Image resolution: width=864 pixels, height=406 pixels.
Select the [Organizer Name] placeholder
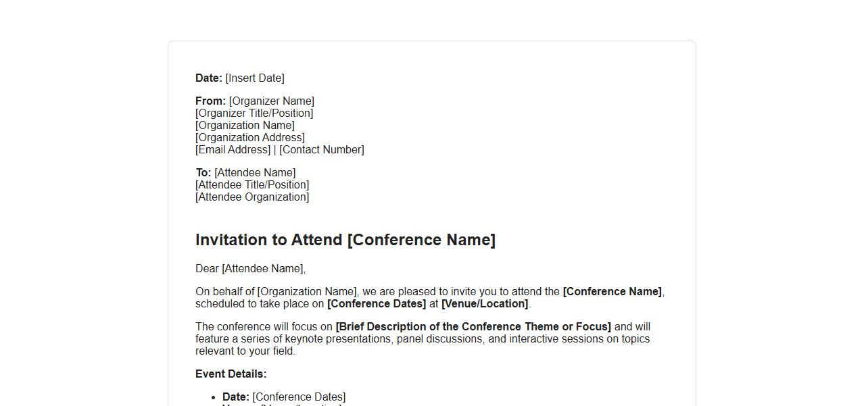272,101
